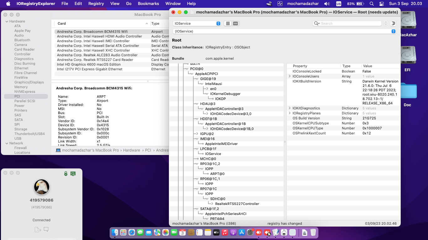Image resolution: width=428 pixels, height=240 pixels.
Task: Open Messages from the Dock
Action: coord(140,232)
